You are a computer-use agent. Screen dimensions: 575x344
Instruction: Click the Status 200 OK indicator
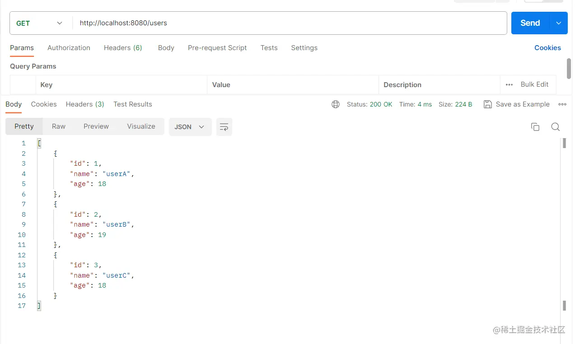369,104
